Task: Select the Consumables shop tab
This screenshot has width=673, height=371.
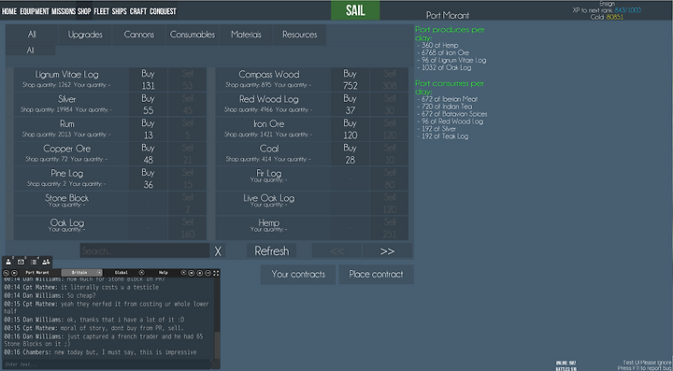Action: [x=193, y=35]
